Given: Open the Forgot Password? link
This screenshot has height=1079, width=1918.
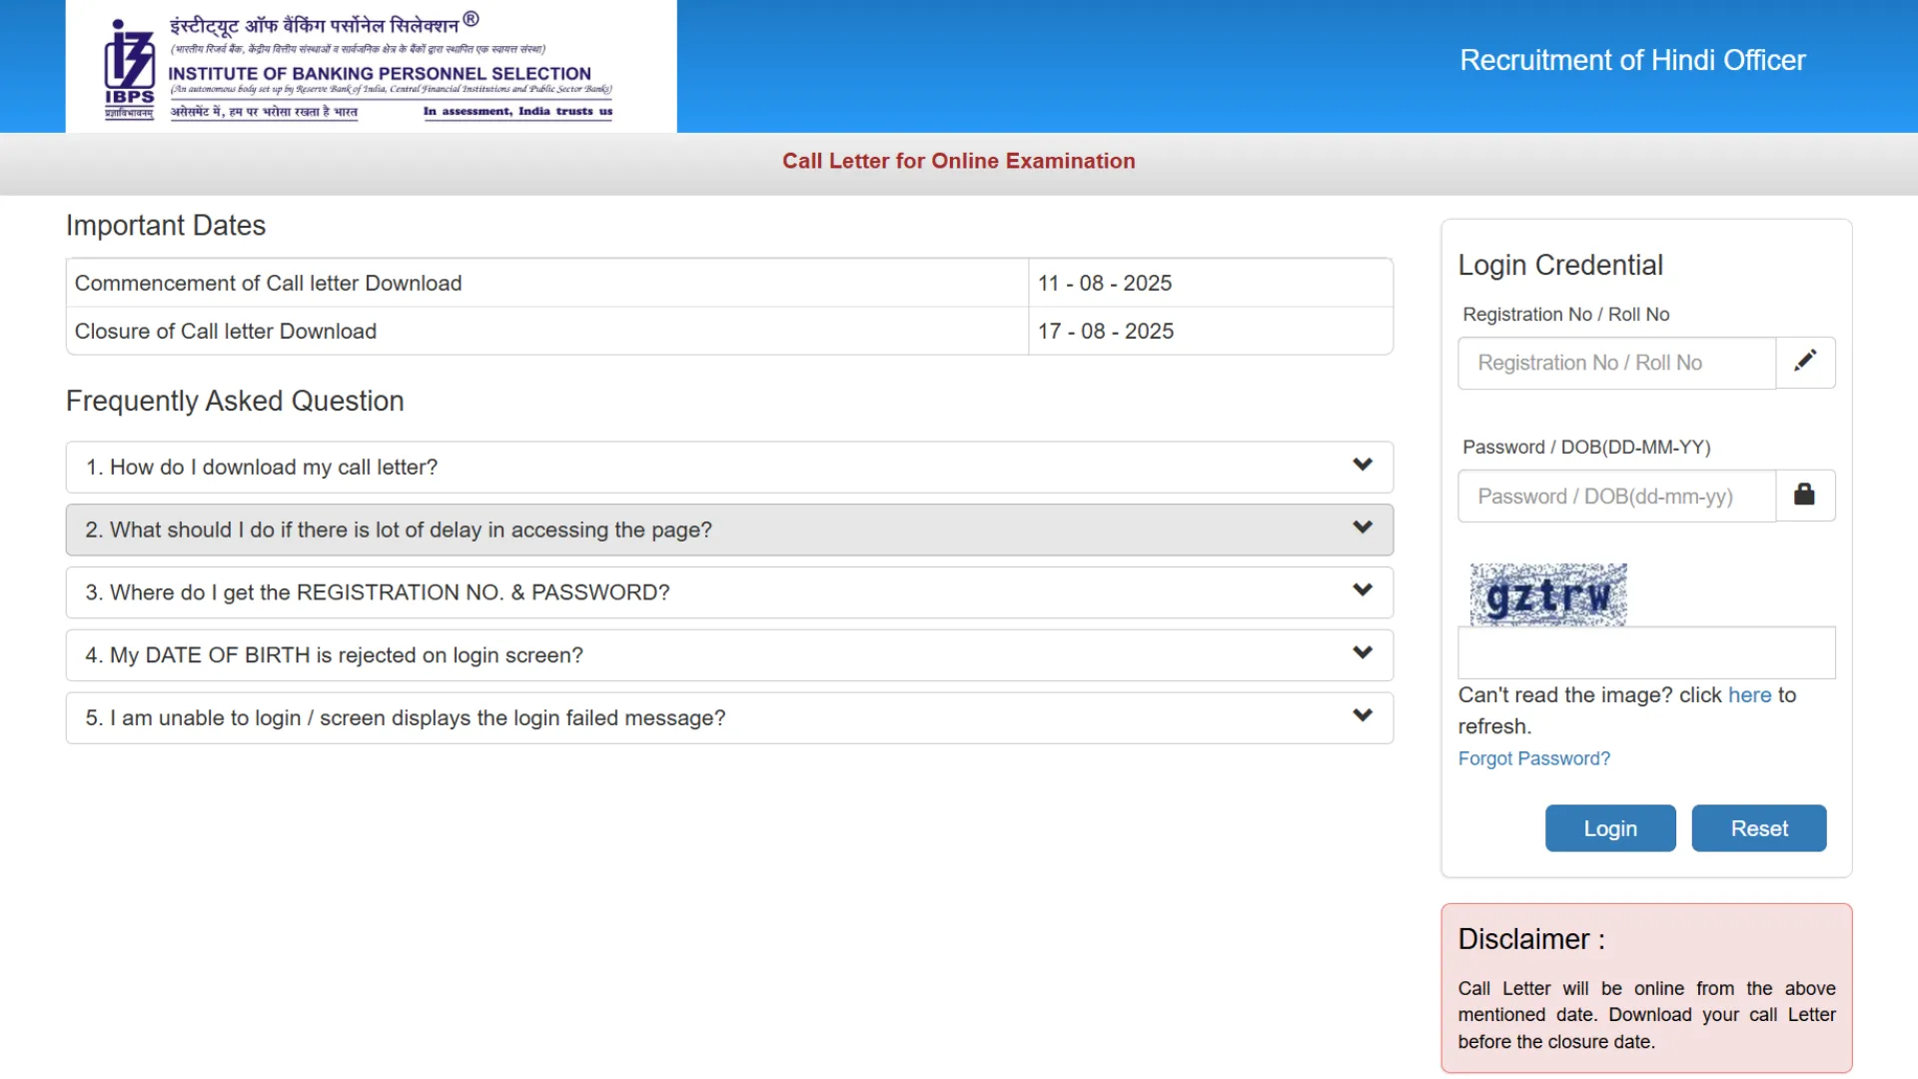Looking at the screenshot, I should coord(1533,758).
